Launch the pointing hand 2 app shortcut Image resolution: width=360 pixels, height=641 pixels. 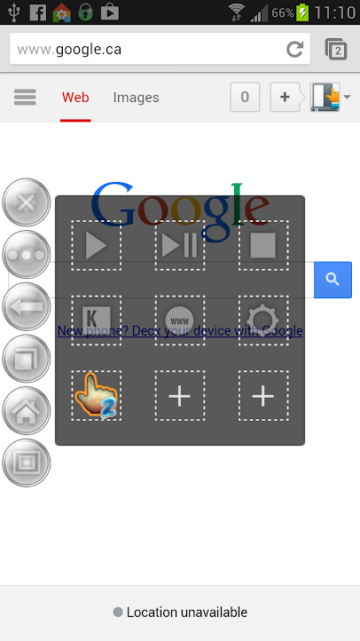(x=97, y=396)
